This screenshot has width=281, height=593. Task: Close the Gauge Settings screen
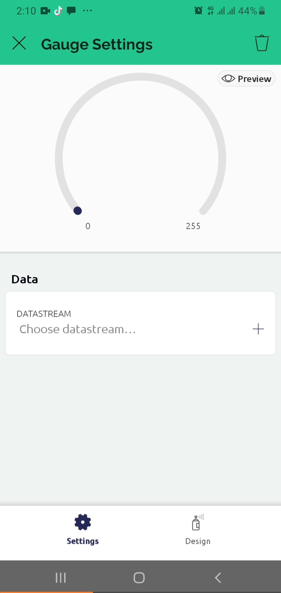click(19, 43)
